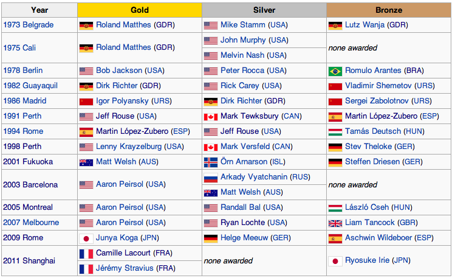
Task: Click the Silver column header
Action: pyautogui.click(x=264, y=10)
